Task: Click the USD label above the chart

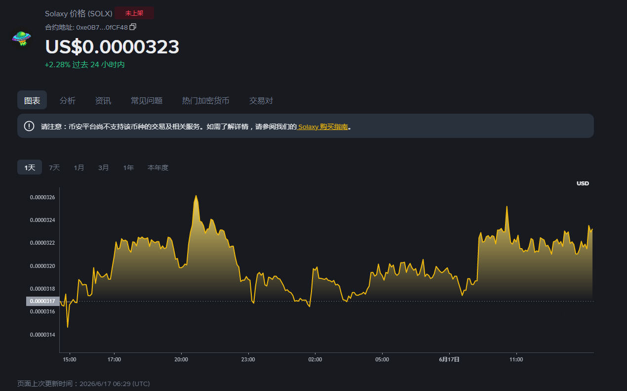Action: tap(583, 183)
